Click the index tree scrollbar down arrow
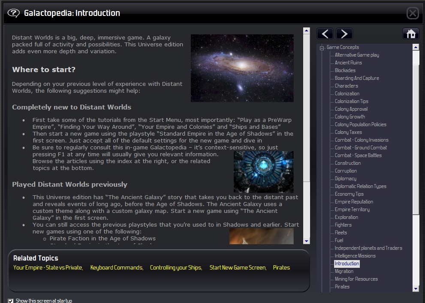The image size is (425, 303). (416, 289)
